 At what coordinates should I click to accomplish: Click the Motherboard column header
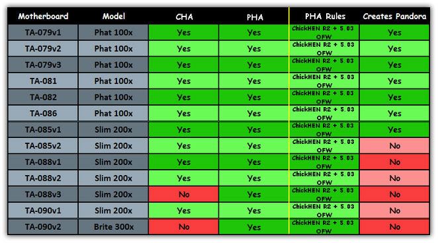[x=43, y=16]
